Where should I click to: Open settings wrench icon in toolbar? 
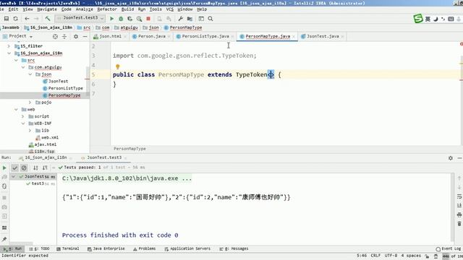180,19
